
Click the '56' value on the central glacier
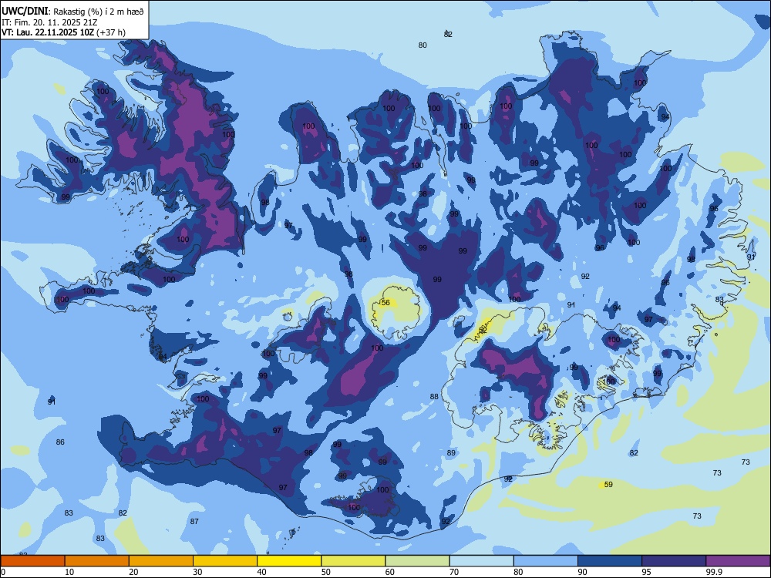[x=385, y=303]
